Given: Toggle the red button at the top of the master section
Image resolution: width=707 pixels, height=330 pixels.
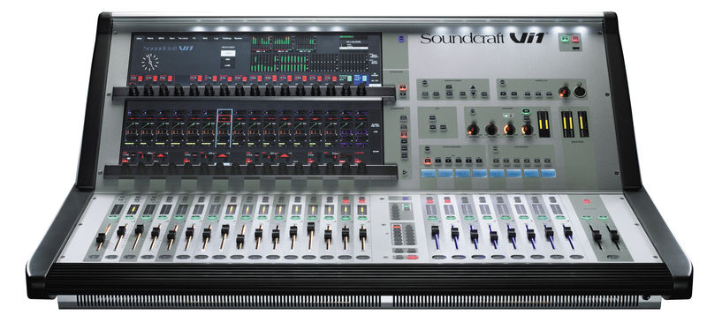Looking at the screenshot, I should point(588,201).
